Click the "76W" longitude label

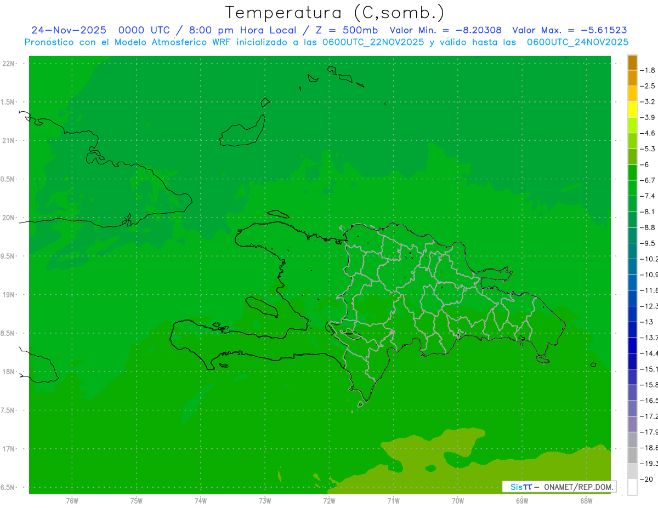(72, 500)
